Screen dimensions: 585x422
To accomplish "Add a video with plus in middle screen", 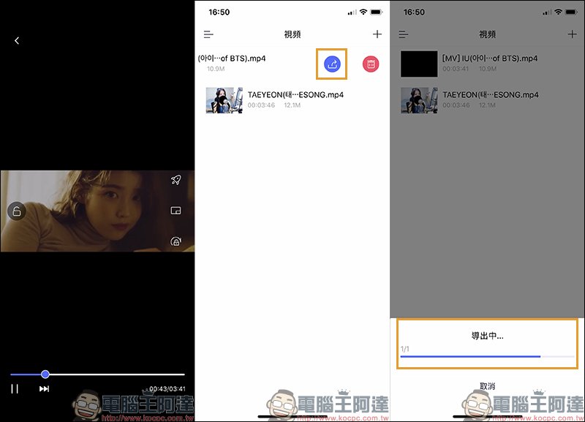I will [x=377, y=34].
